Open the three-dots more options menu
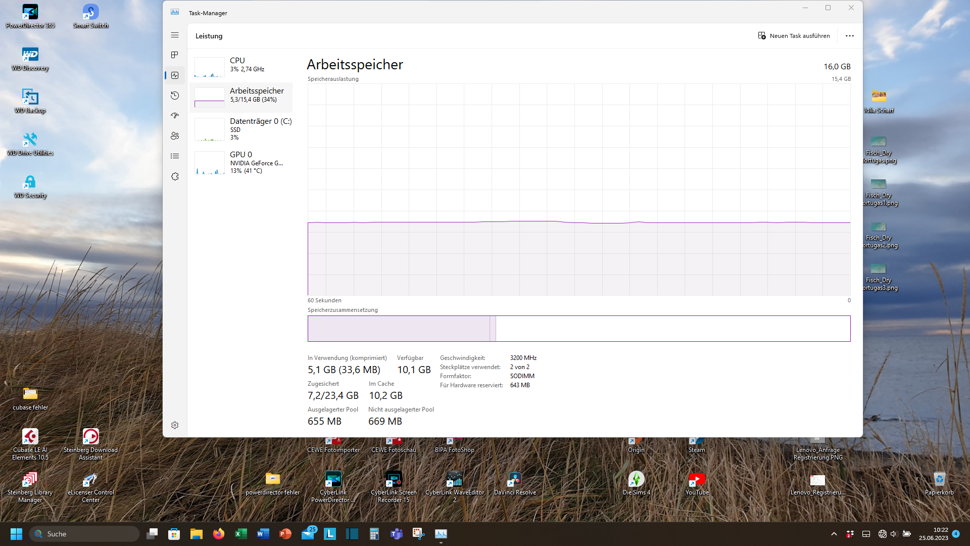The height and width of the screenshot is (546, 970). click(849, 36)
